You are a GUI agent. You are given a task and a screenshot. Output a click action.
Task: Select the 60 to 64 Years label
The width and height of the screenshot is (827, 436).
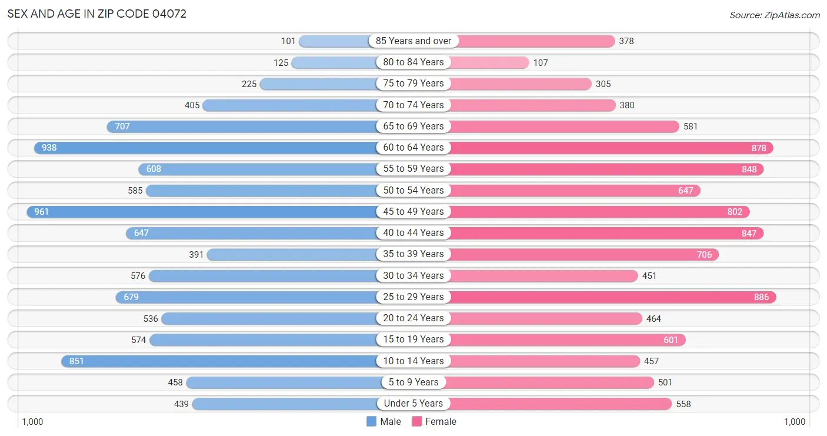(x=413, y=147)
